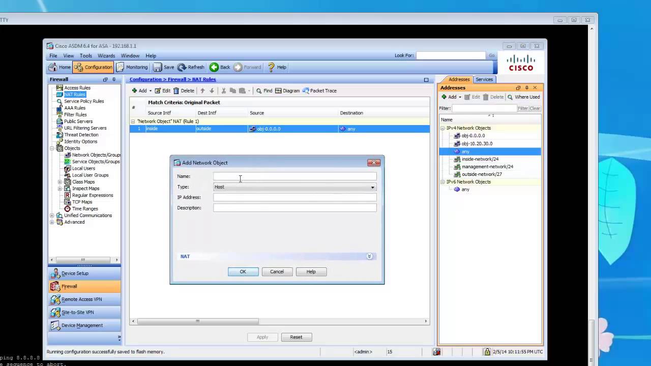
Task: Open the File menu
Action: [x=53, y=56]
